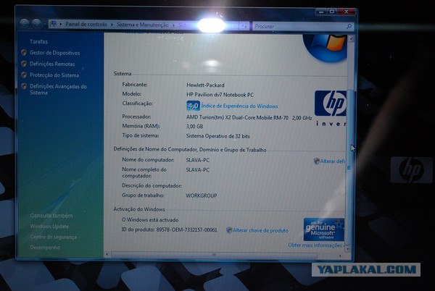435x291 pixels.
Task: Click the HP Pavilion dv7 Notebook PC text
Action: [x=220, y=95]
